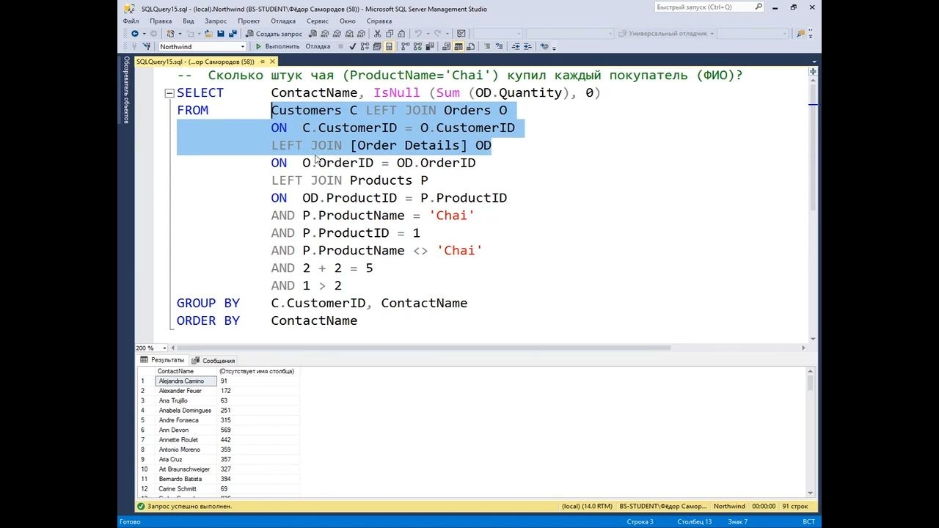Switch to the Сообщения tab
Image resolution: width=939 pixels, height=528 pixels.
coord(214,361)
